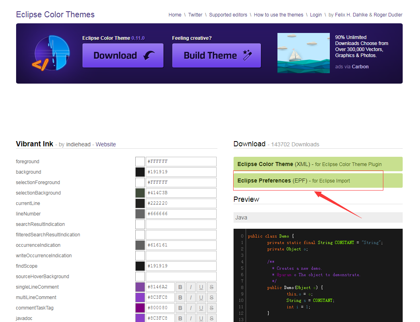Click the Download plugin button
The image size is (420, 322).
click(123, 55)
